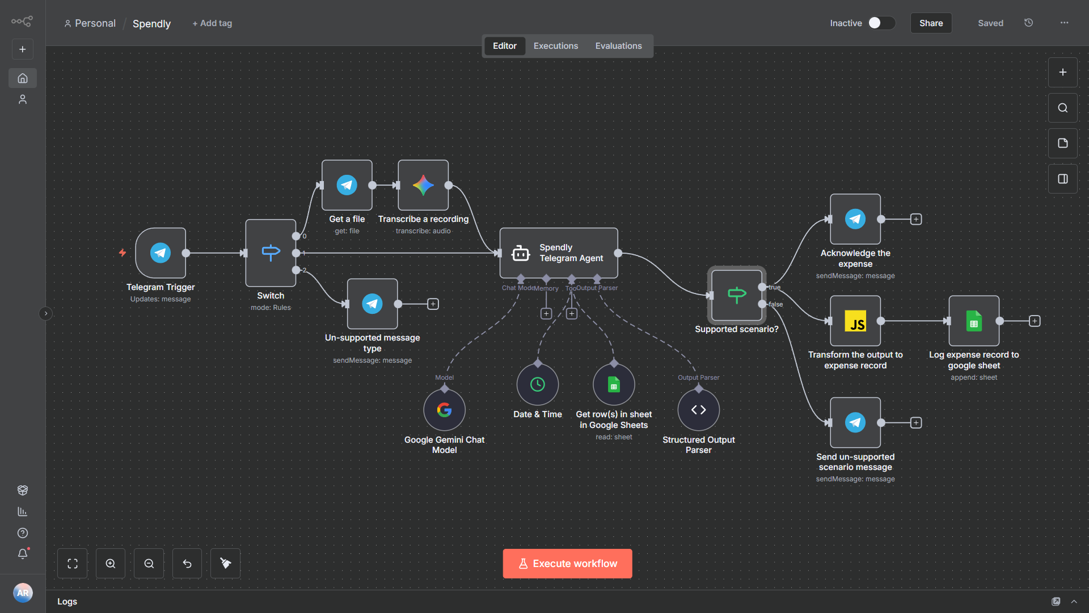The height and width of the screenshot is (613, 1089).
Task: Click the zoom in canvas icon
Action: 111,564
